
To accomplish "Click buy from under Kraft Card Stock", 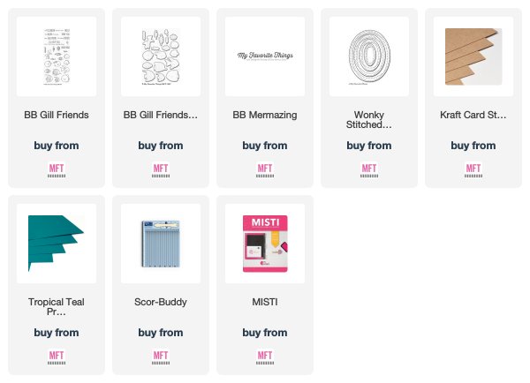I will pos(473,146).
